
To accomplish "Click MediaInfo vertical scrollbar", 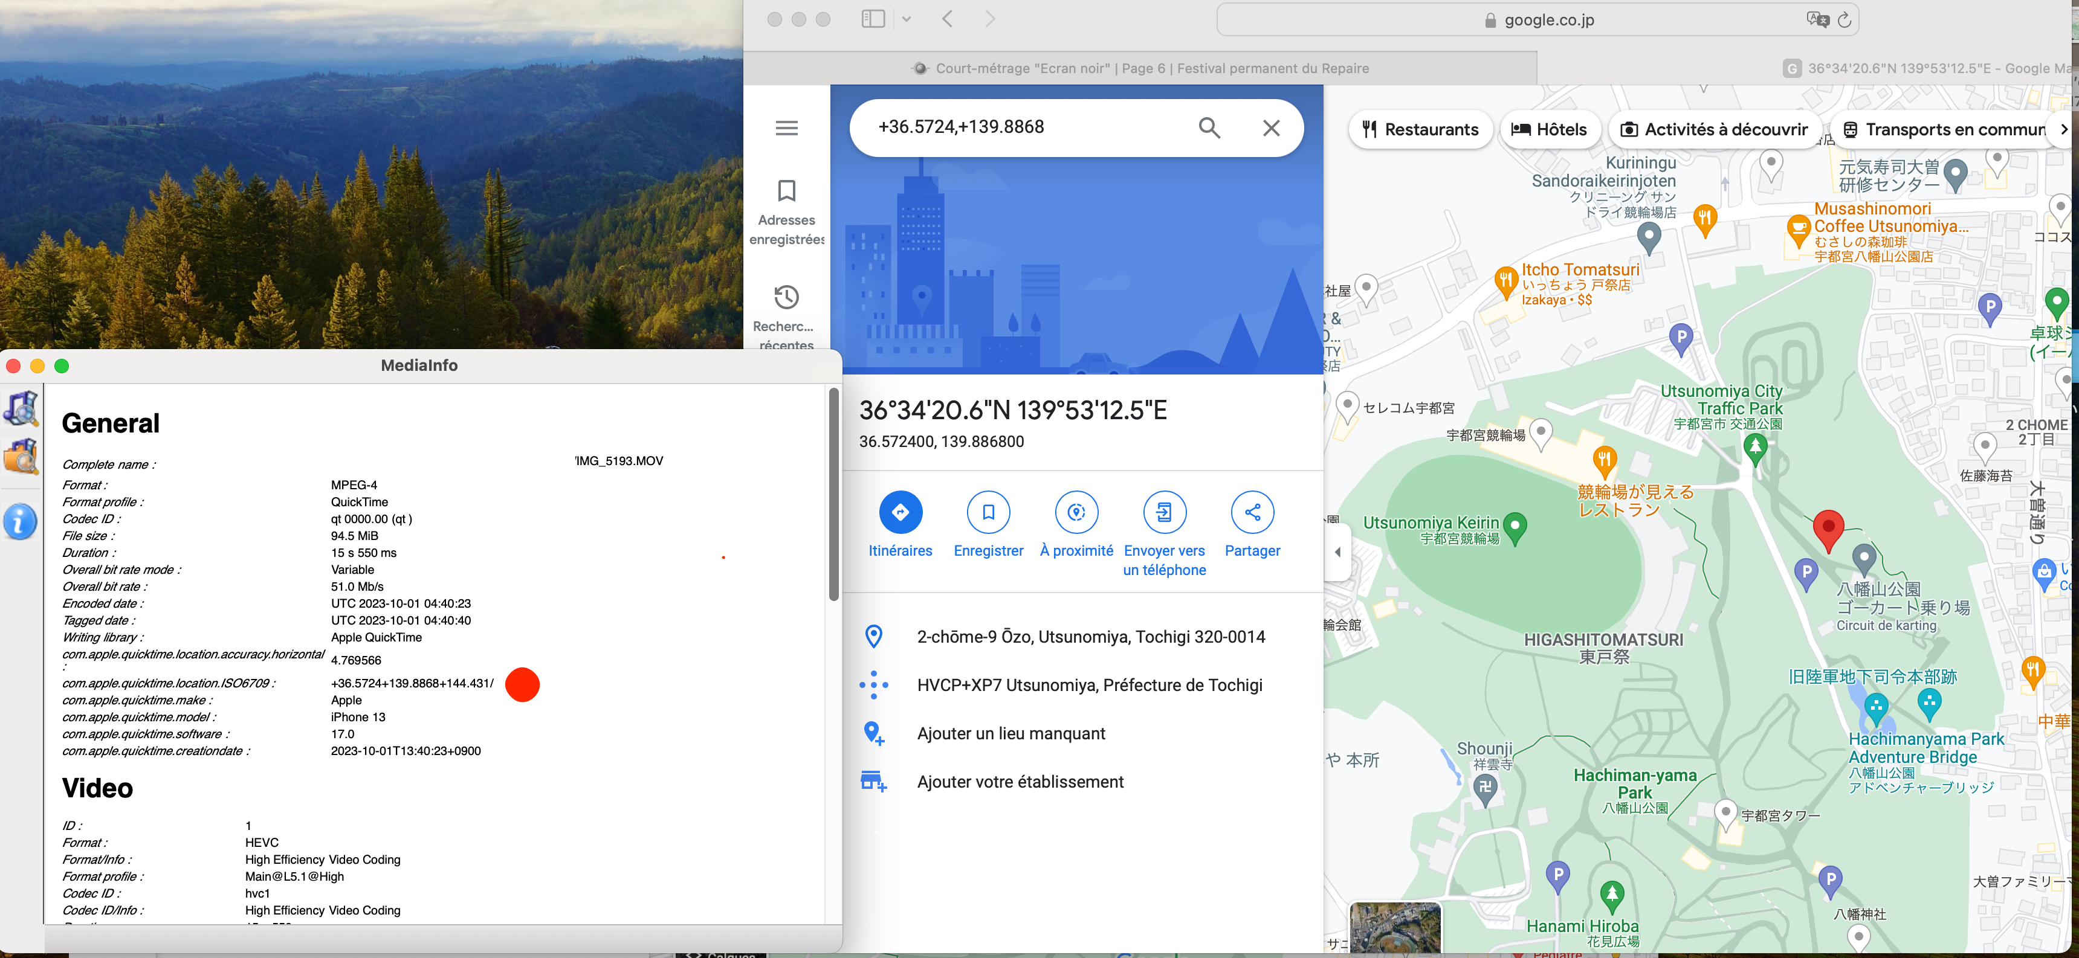I will [833, 494].
